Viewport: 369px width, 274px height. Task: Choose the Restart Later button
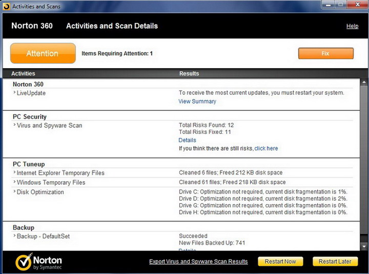point(335,262)
